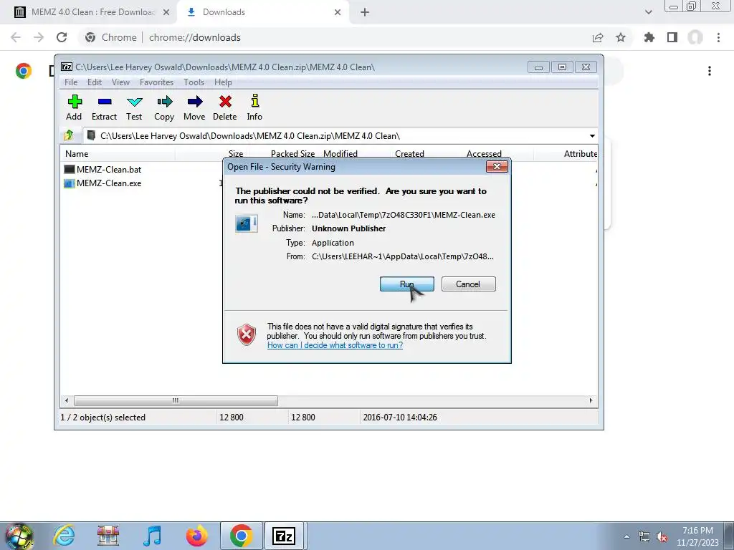This screenshot has width=734, height=550.
Task: Toggle the Chrome side panel icon
Action: (672, 37)
